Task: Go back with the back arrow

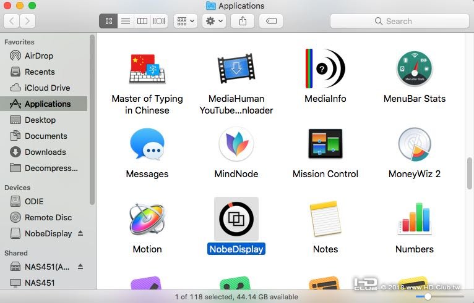Action: click(x=12, y=21)
